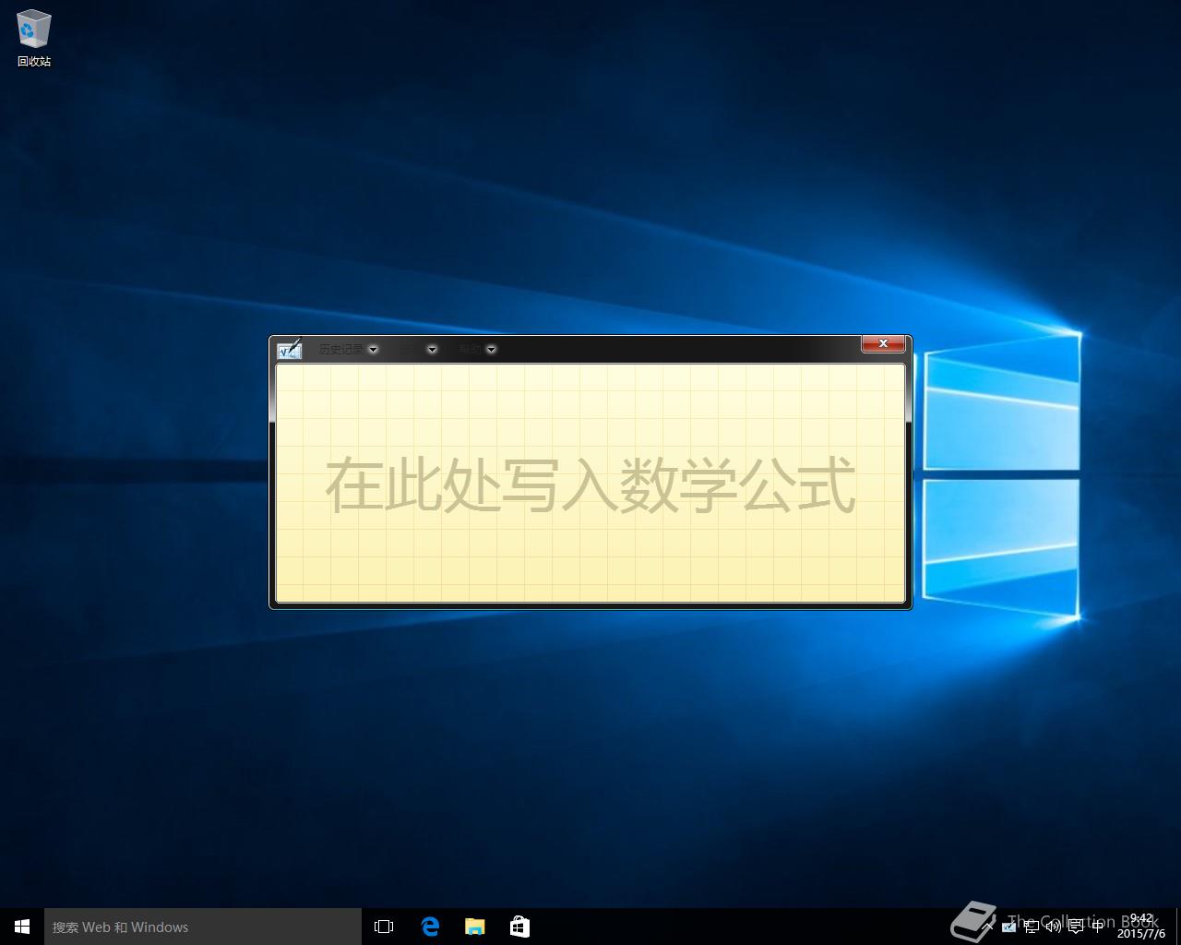Open the Help menu beside Options
The image size is (1181, 945).
477,349
